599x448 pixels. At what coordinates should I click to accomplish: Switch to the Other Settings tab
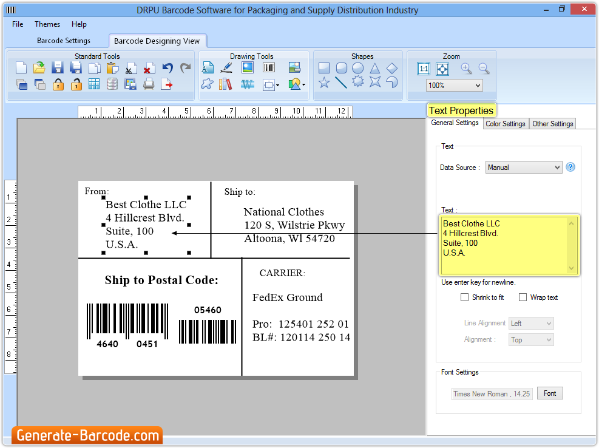(x=552, y=123)
